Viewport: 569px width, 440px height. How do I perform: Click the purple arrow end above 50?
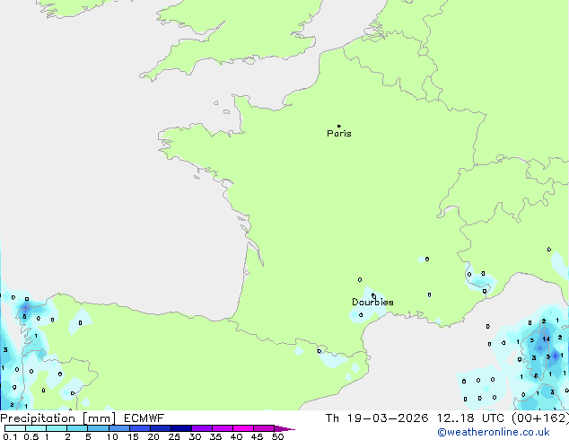pyautogui.click(x=284, y=428)
